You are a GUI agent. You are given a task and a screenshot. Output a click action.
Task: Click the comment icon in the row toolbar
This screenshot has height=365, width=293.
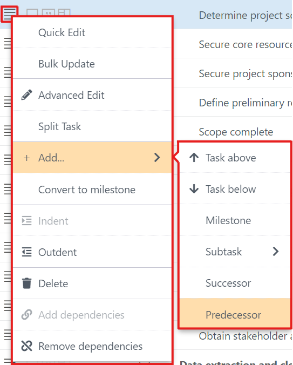tap(49, 12)
